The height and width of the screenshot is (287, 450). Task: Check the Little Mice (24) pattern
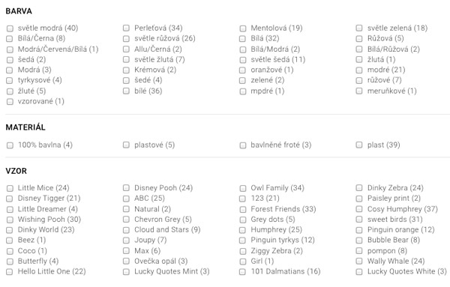click(x=10, y=188)
